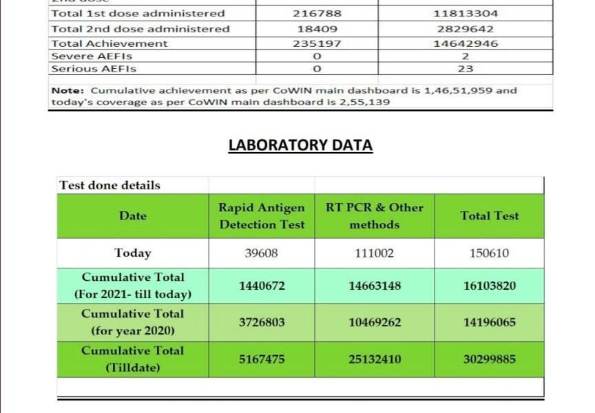
Task: Click "Cumulative Total (For 2021- till today)" label
Action: point(133,286)
